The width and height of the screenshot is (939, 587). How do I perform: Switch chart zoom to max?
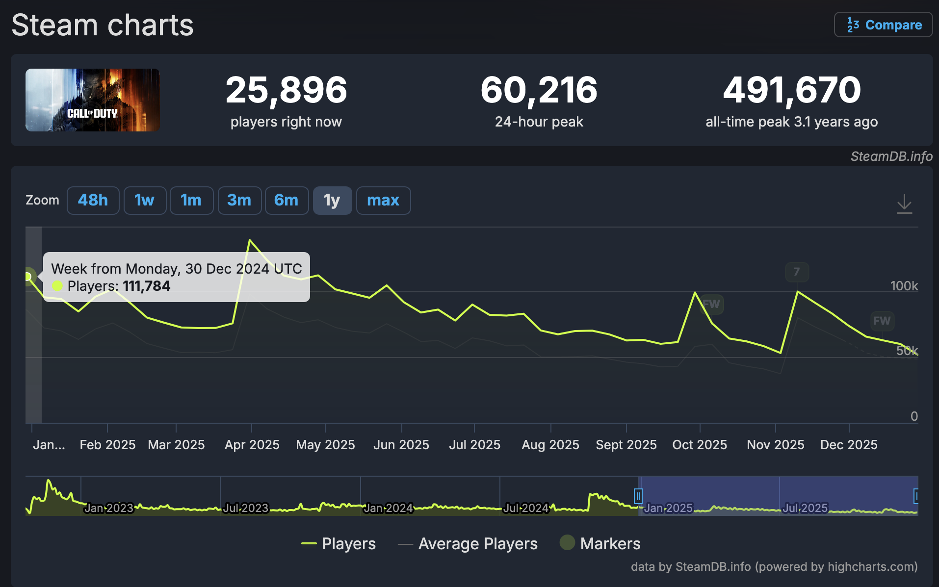tap(383, 200)
